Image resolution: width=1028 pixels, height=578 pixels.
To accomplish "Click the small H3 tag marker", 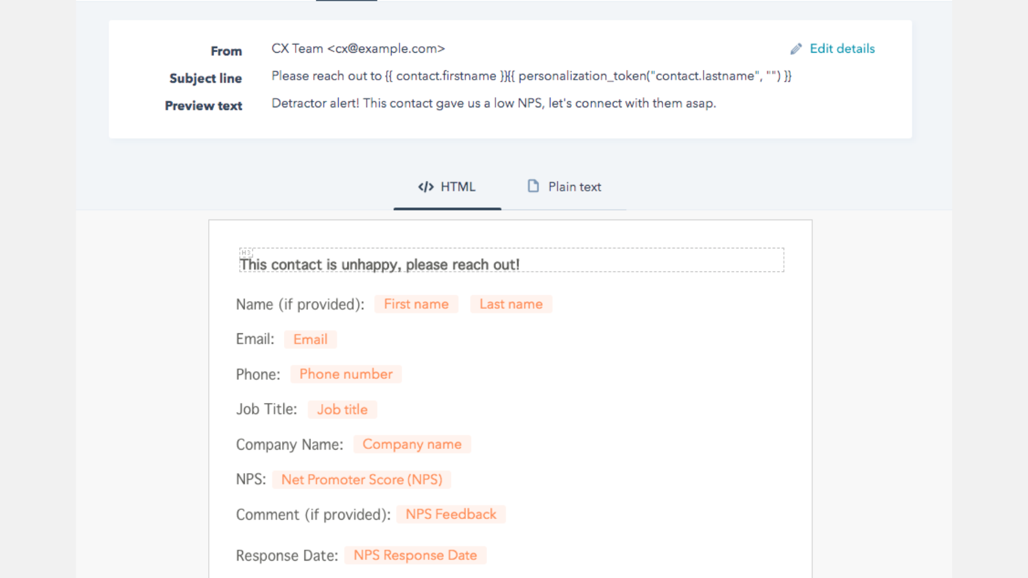I will tap(246, 252).
